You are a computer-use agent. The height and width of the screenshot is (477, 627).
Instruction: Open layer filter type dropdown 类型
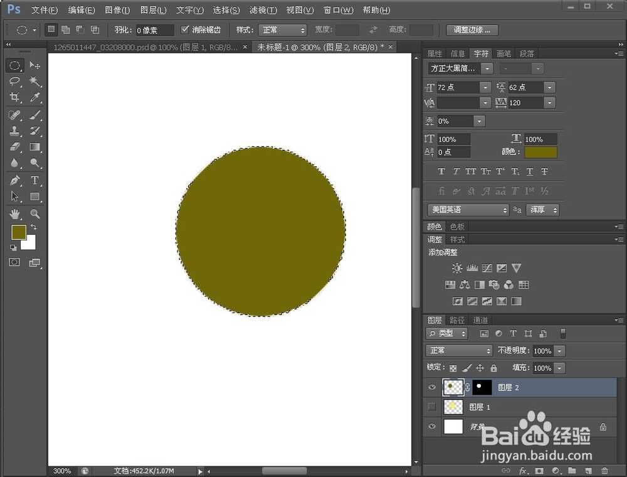pyautogui.click(x=446, y=333)
